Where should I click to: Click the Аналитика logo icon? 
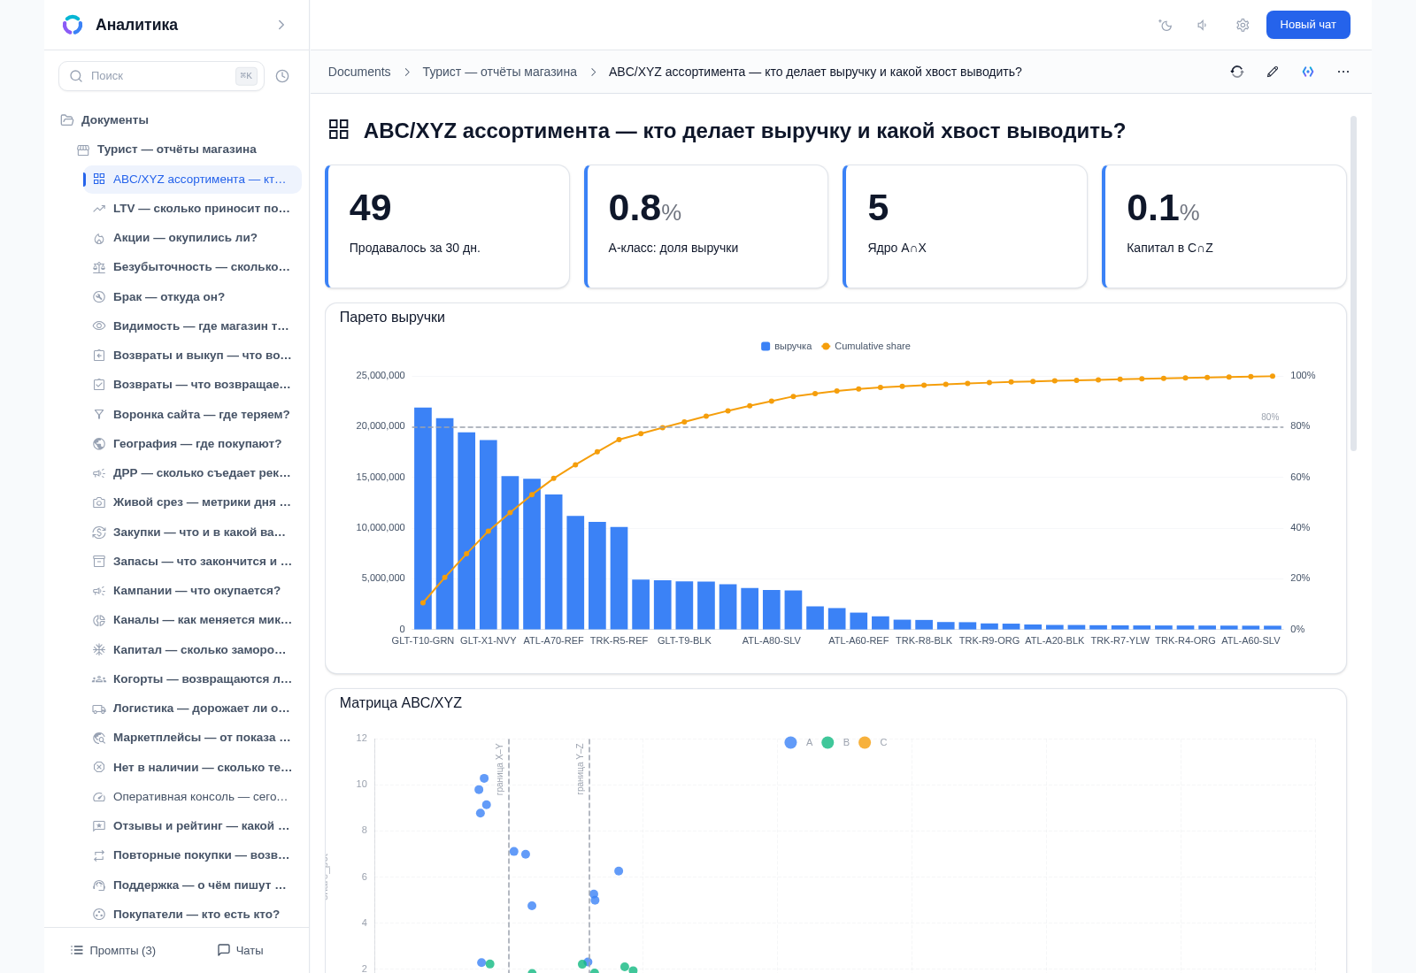(73, 25)
